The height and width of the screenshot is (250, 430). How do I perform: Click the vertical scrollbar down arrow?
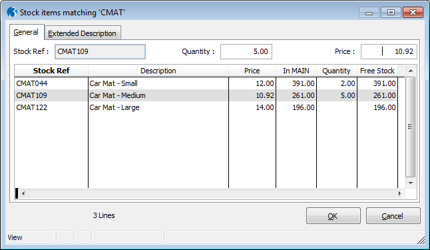411,183
